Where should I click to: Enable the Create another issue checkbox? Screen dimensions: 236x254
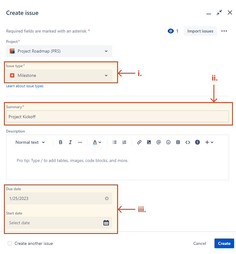[x=9, y=243]
